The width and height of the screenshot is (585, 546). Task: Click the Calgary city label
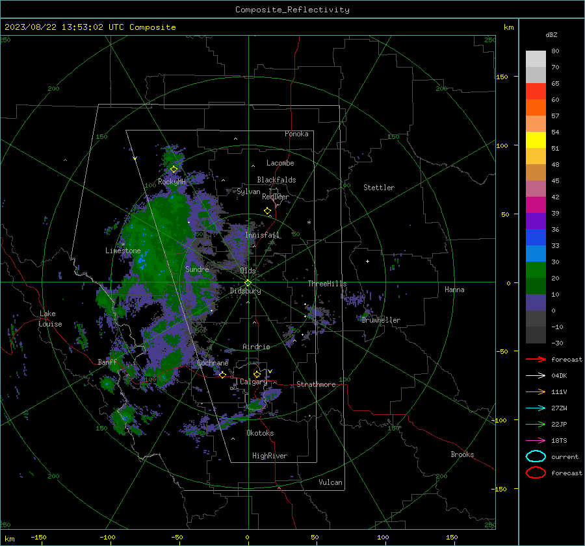[253, 382]
